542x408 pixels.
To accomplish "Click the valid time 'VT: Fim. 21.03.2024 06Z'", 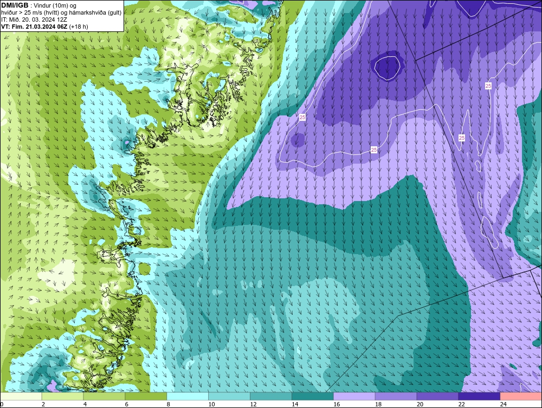I will (x=34, y=27).
